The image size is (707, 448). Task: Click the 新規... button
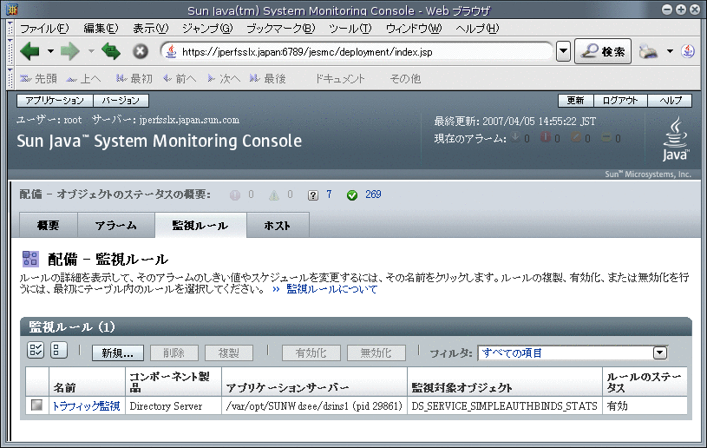pos(118,352)
